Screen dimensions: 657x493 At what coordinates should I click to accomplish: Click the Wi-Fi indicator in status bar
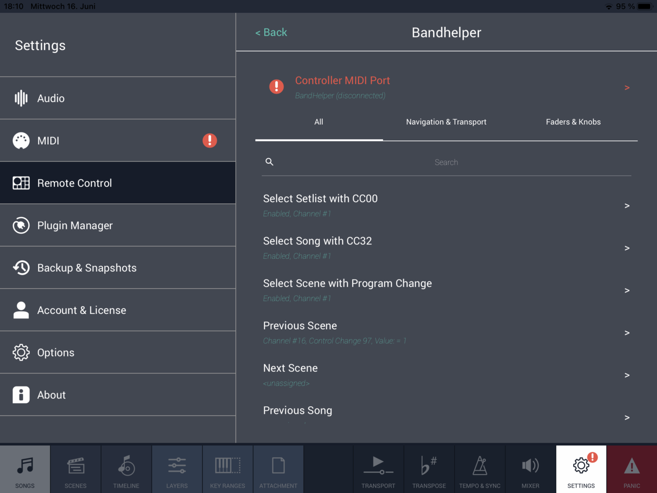pos(609,7)
